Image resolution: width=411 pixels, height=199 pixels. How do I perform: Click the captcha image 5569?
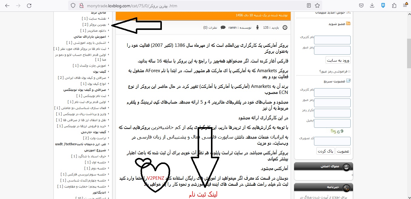(x=337, y=132)
